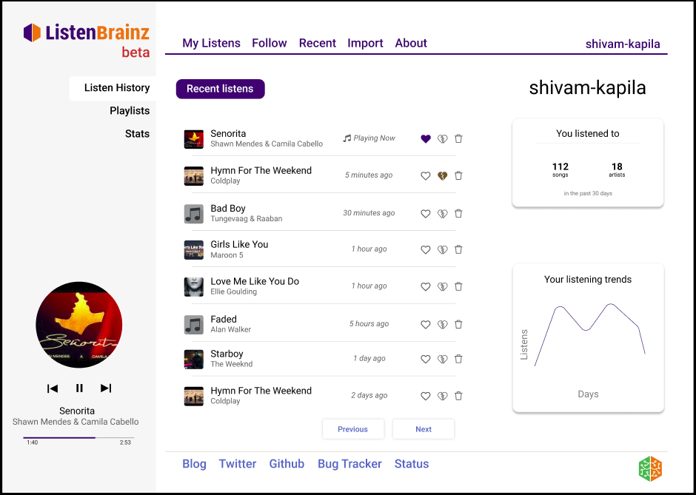Love the Starboy track
The image size is (696, 495).
(426, 360)
